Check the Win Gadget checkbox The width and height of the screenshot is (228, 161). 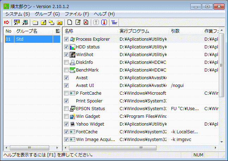pos(66,116)
